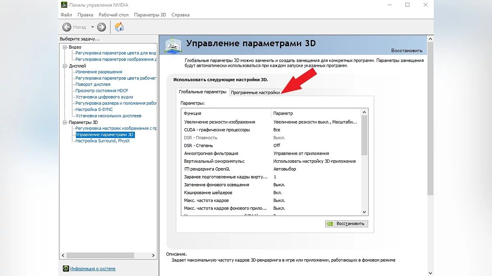Select Установка цифрового аудио tree item
Image resolution: width=492 pixels, height=276 pixels.
coord(105,97)
